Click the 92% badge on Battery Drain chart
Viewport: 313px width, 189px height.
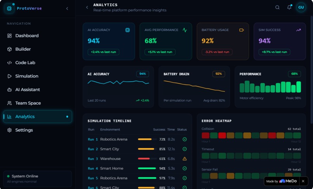[x=219, y=74]
